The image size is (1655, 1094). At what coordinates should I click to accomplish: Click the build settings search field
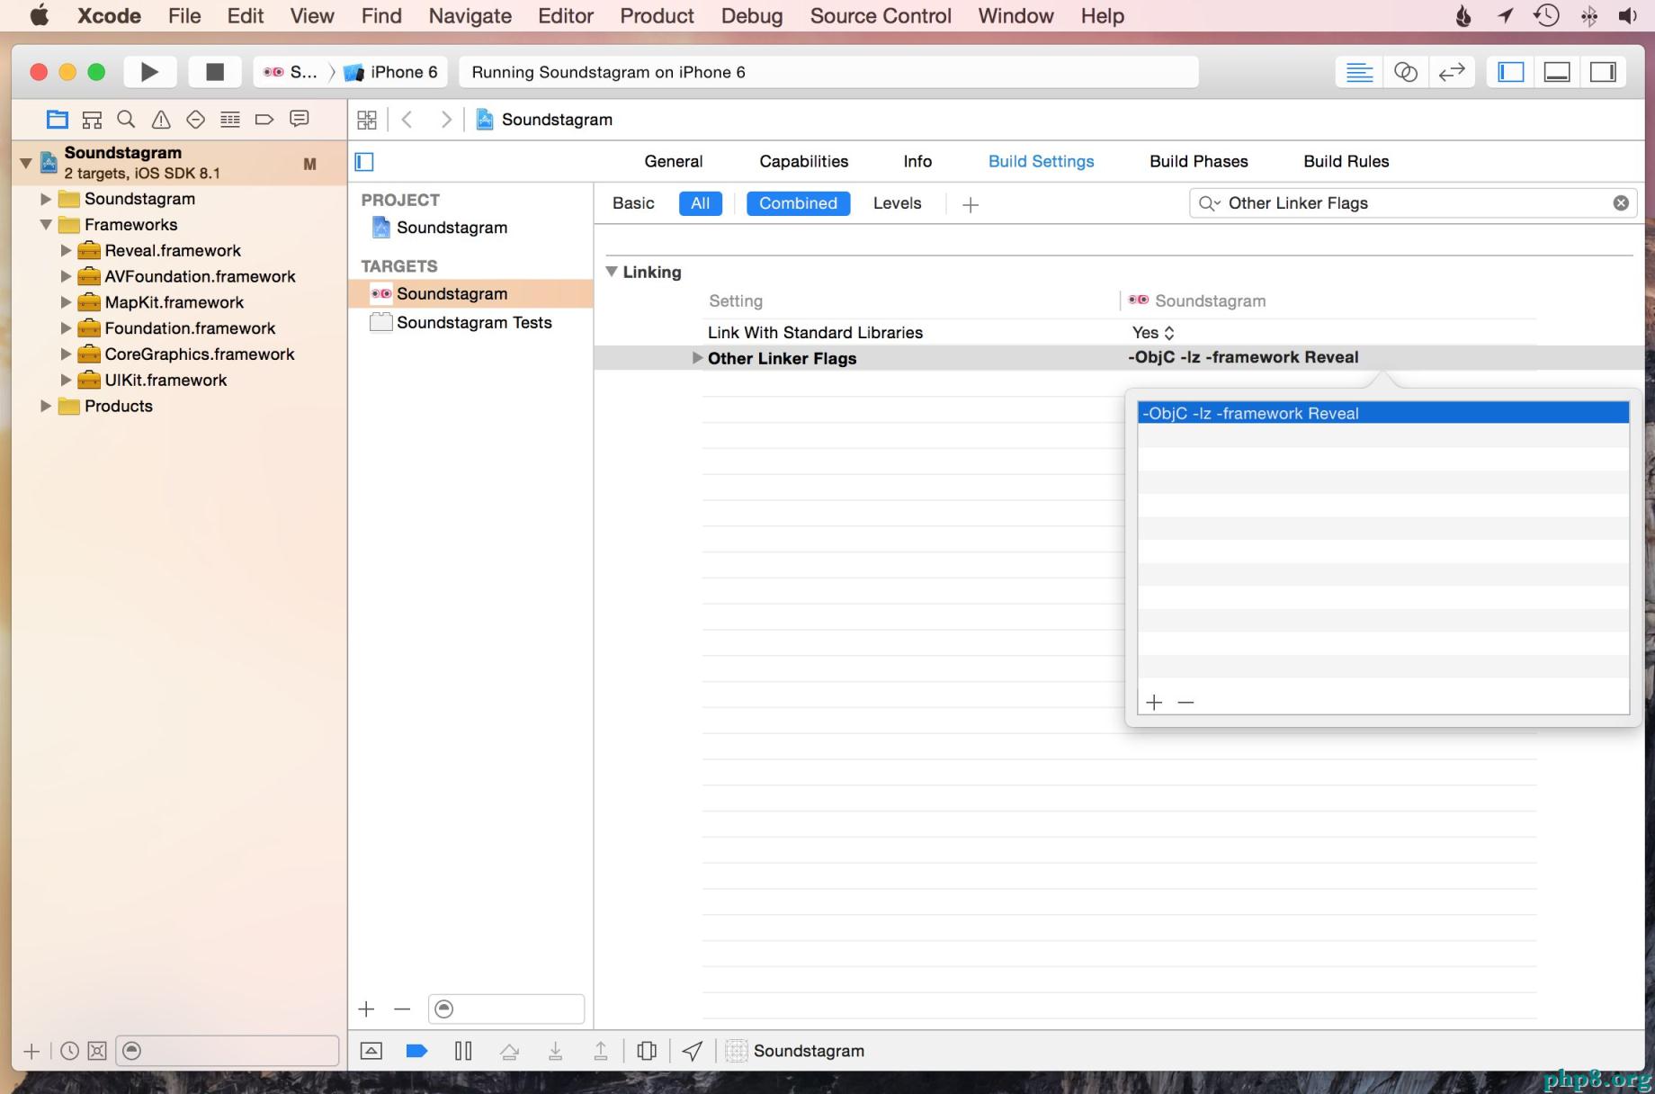tap(1412, 203)
